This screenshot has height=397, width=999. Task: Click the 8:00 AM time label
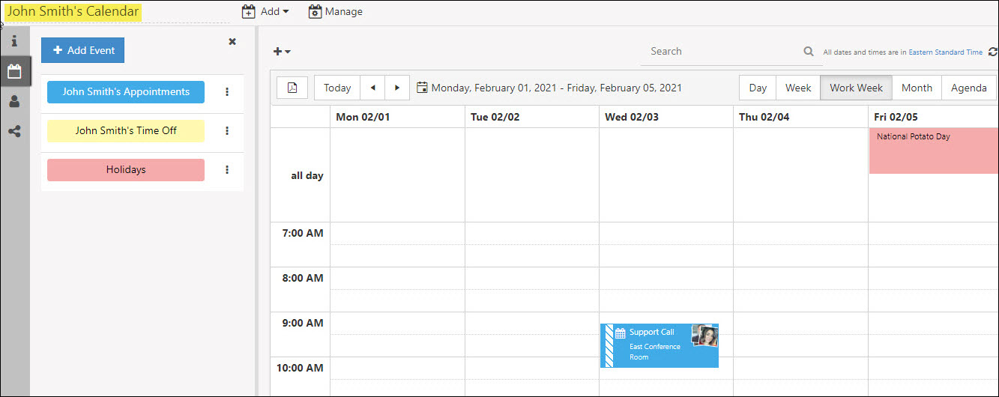pos(303,278)
